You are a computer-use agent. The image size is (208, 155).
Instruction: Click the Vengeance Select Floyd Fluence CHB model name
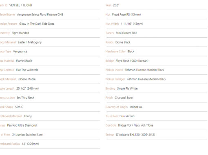click(40, 15)
